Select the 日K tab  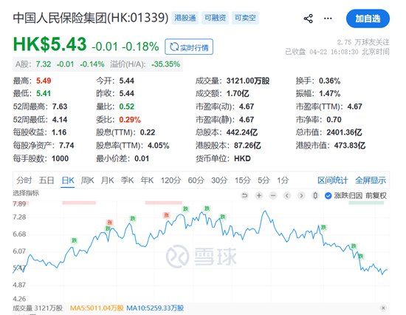point(68,180)
